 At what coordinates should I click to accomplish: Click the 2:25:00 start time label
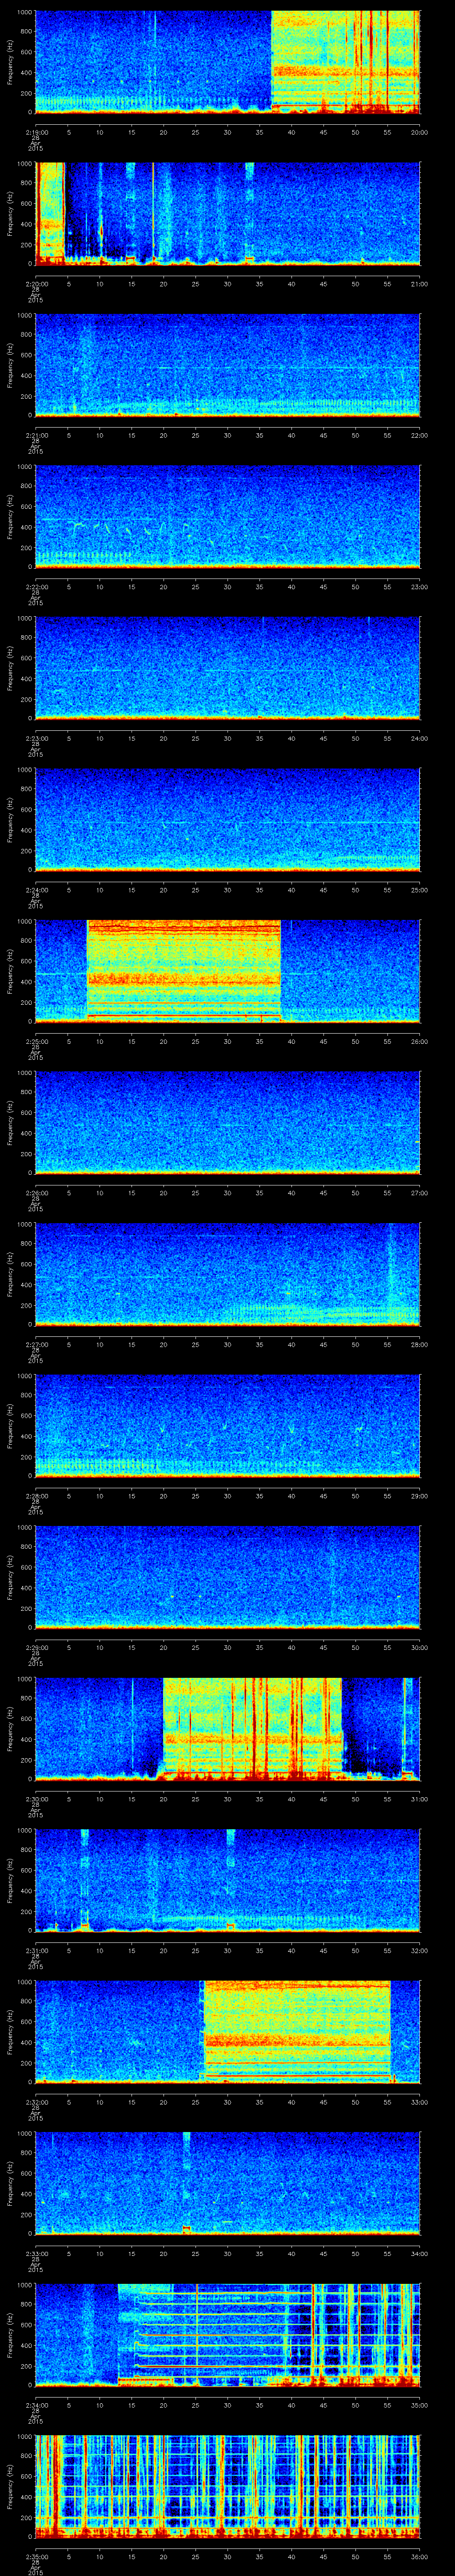37,1041
